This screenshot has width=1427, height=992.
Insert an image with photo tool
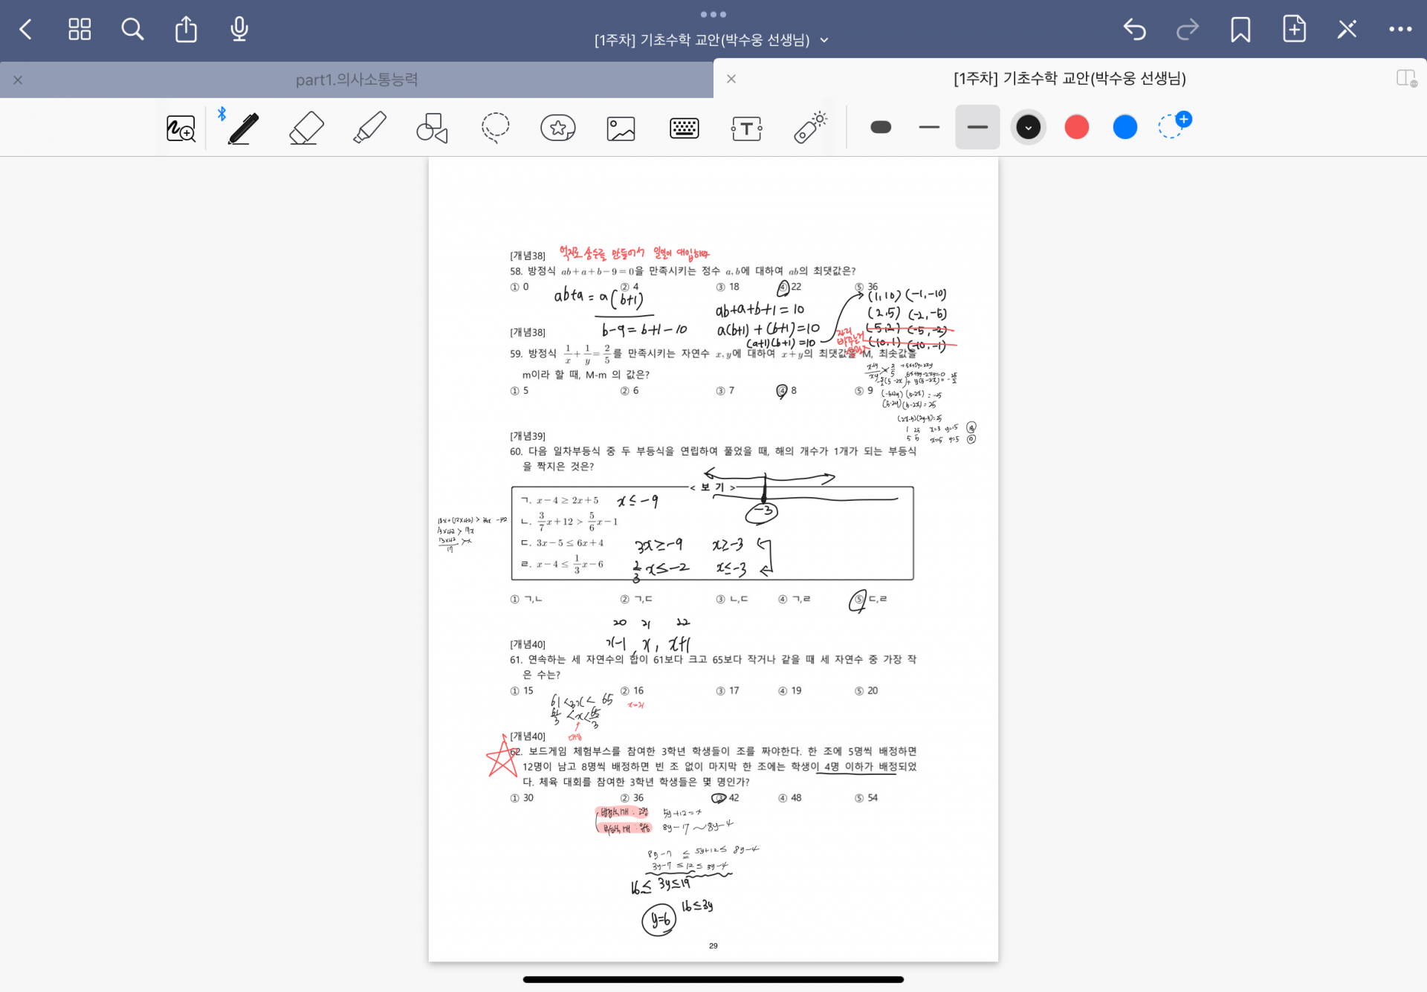tap(621, 129)
